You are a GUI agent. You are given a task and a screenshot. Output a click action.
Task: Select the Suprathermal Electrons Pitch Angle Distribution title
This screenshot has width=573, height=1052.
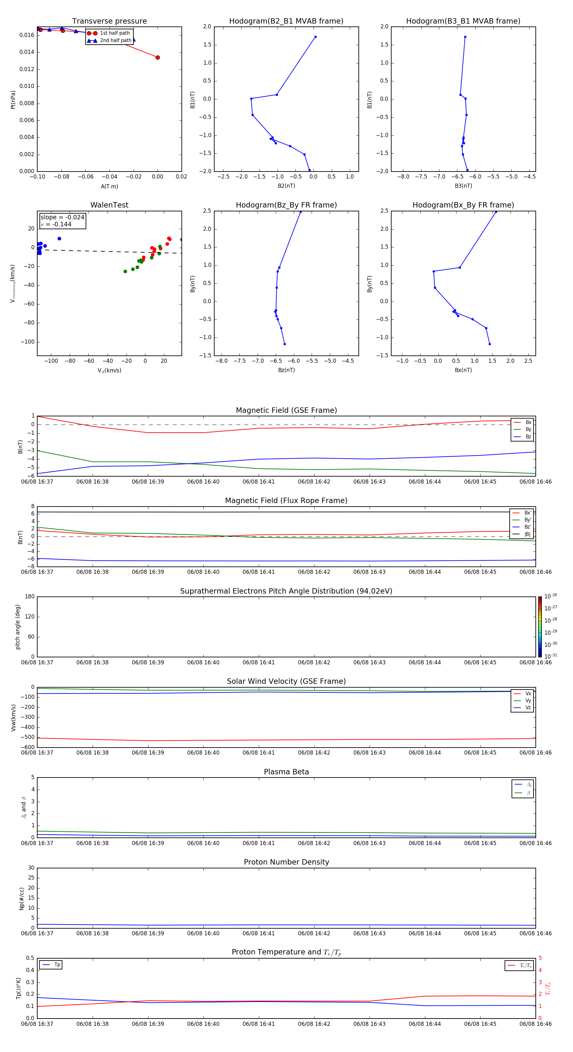tap(286, 591)
